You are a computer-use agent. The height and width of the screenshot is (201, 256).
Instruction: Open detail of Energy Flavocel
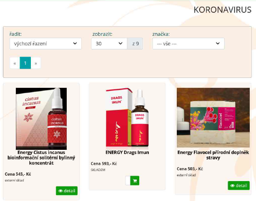tap(238, 186)
